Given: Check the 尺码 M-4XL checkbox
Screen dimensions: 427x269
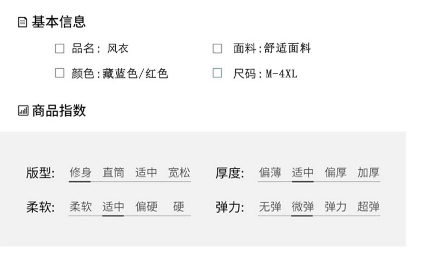Looking at the screenshot, I should [x=217, y=73].
